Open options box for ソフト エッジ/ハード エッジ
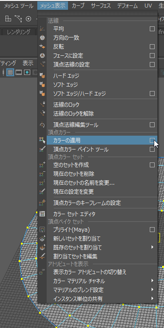The width and height of the screenshot is (164, 328). point(152,94)
